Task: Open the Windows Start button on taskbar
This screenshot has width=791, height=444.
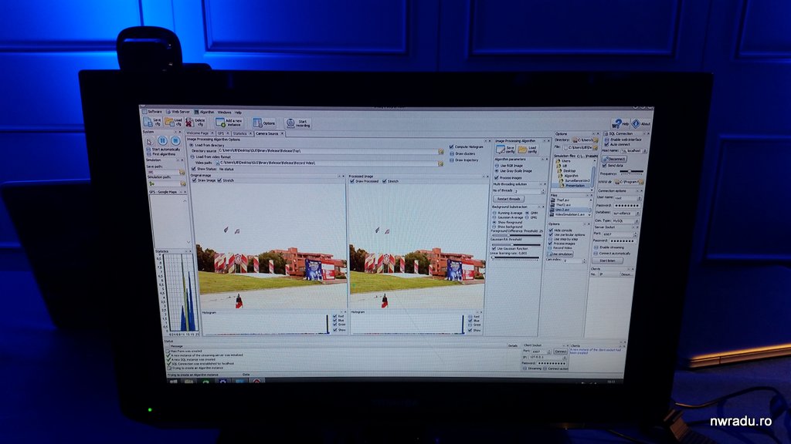Action: 174,381
